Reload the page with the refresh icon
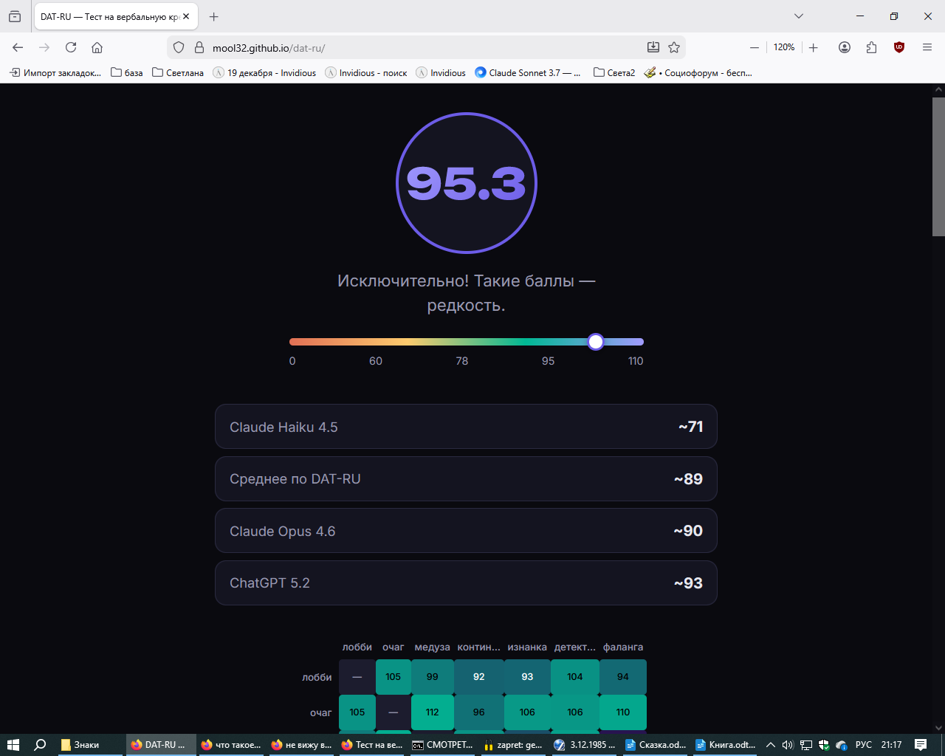This screenshot has width=945, height=756. pos(71,47)
